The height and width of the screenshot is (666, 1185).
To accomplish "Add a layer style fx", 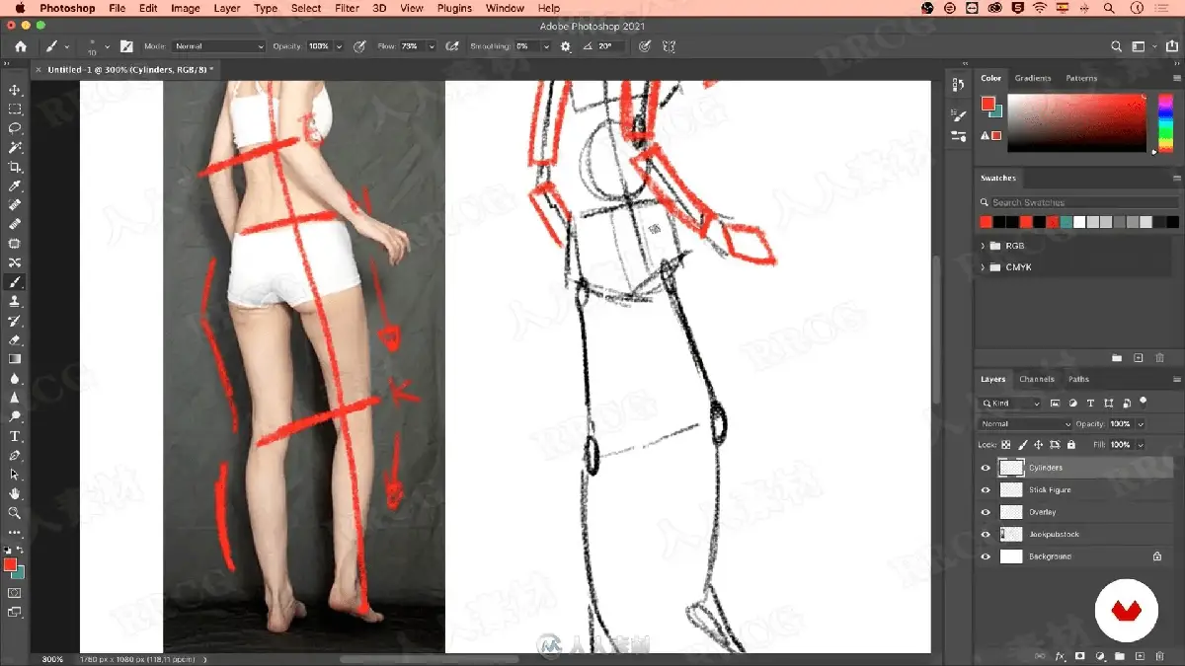I will pos(1061,655).
